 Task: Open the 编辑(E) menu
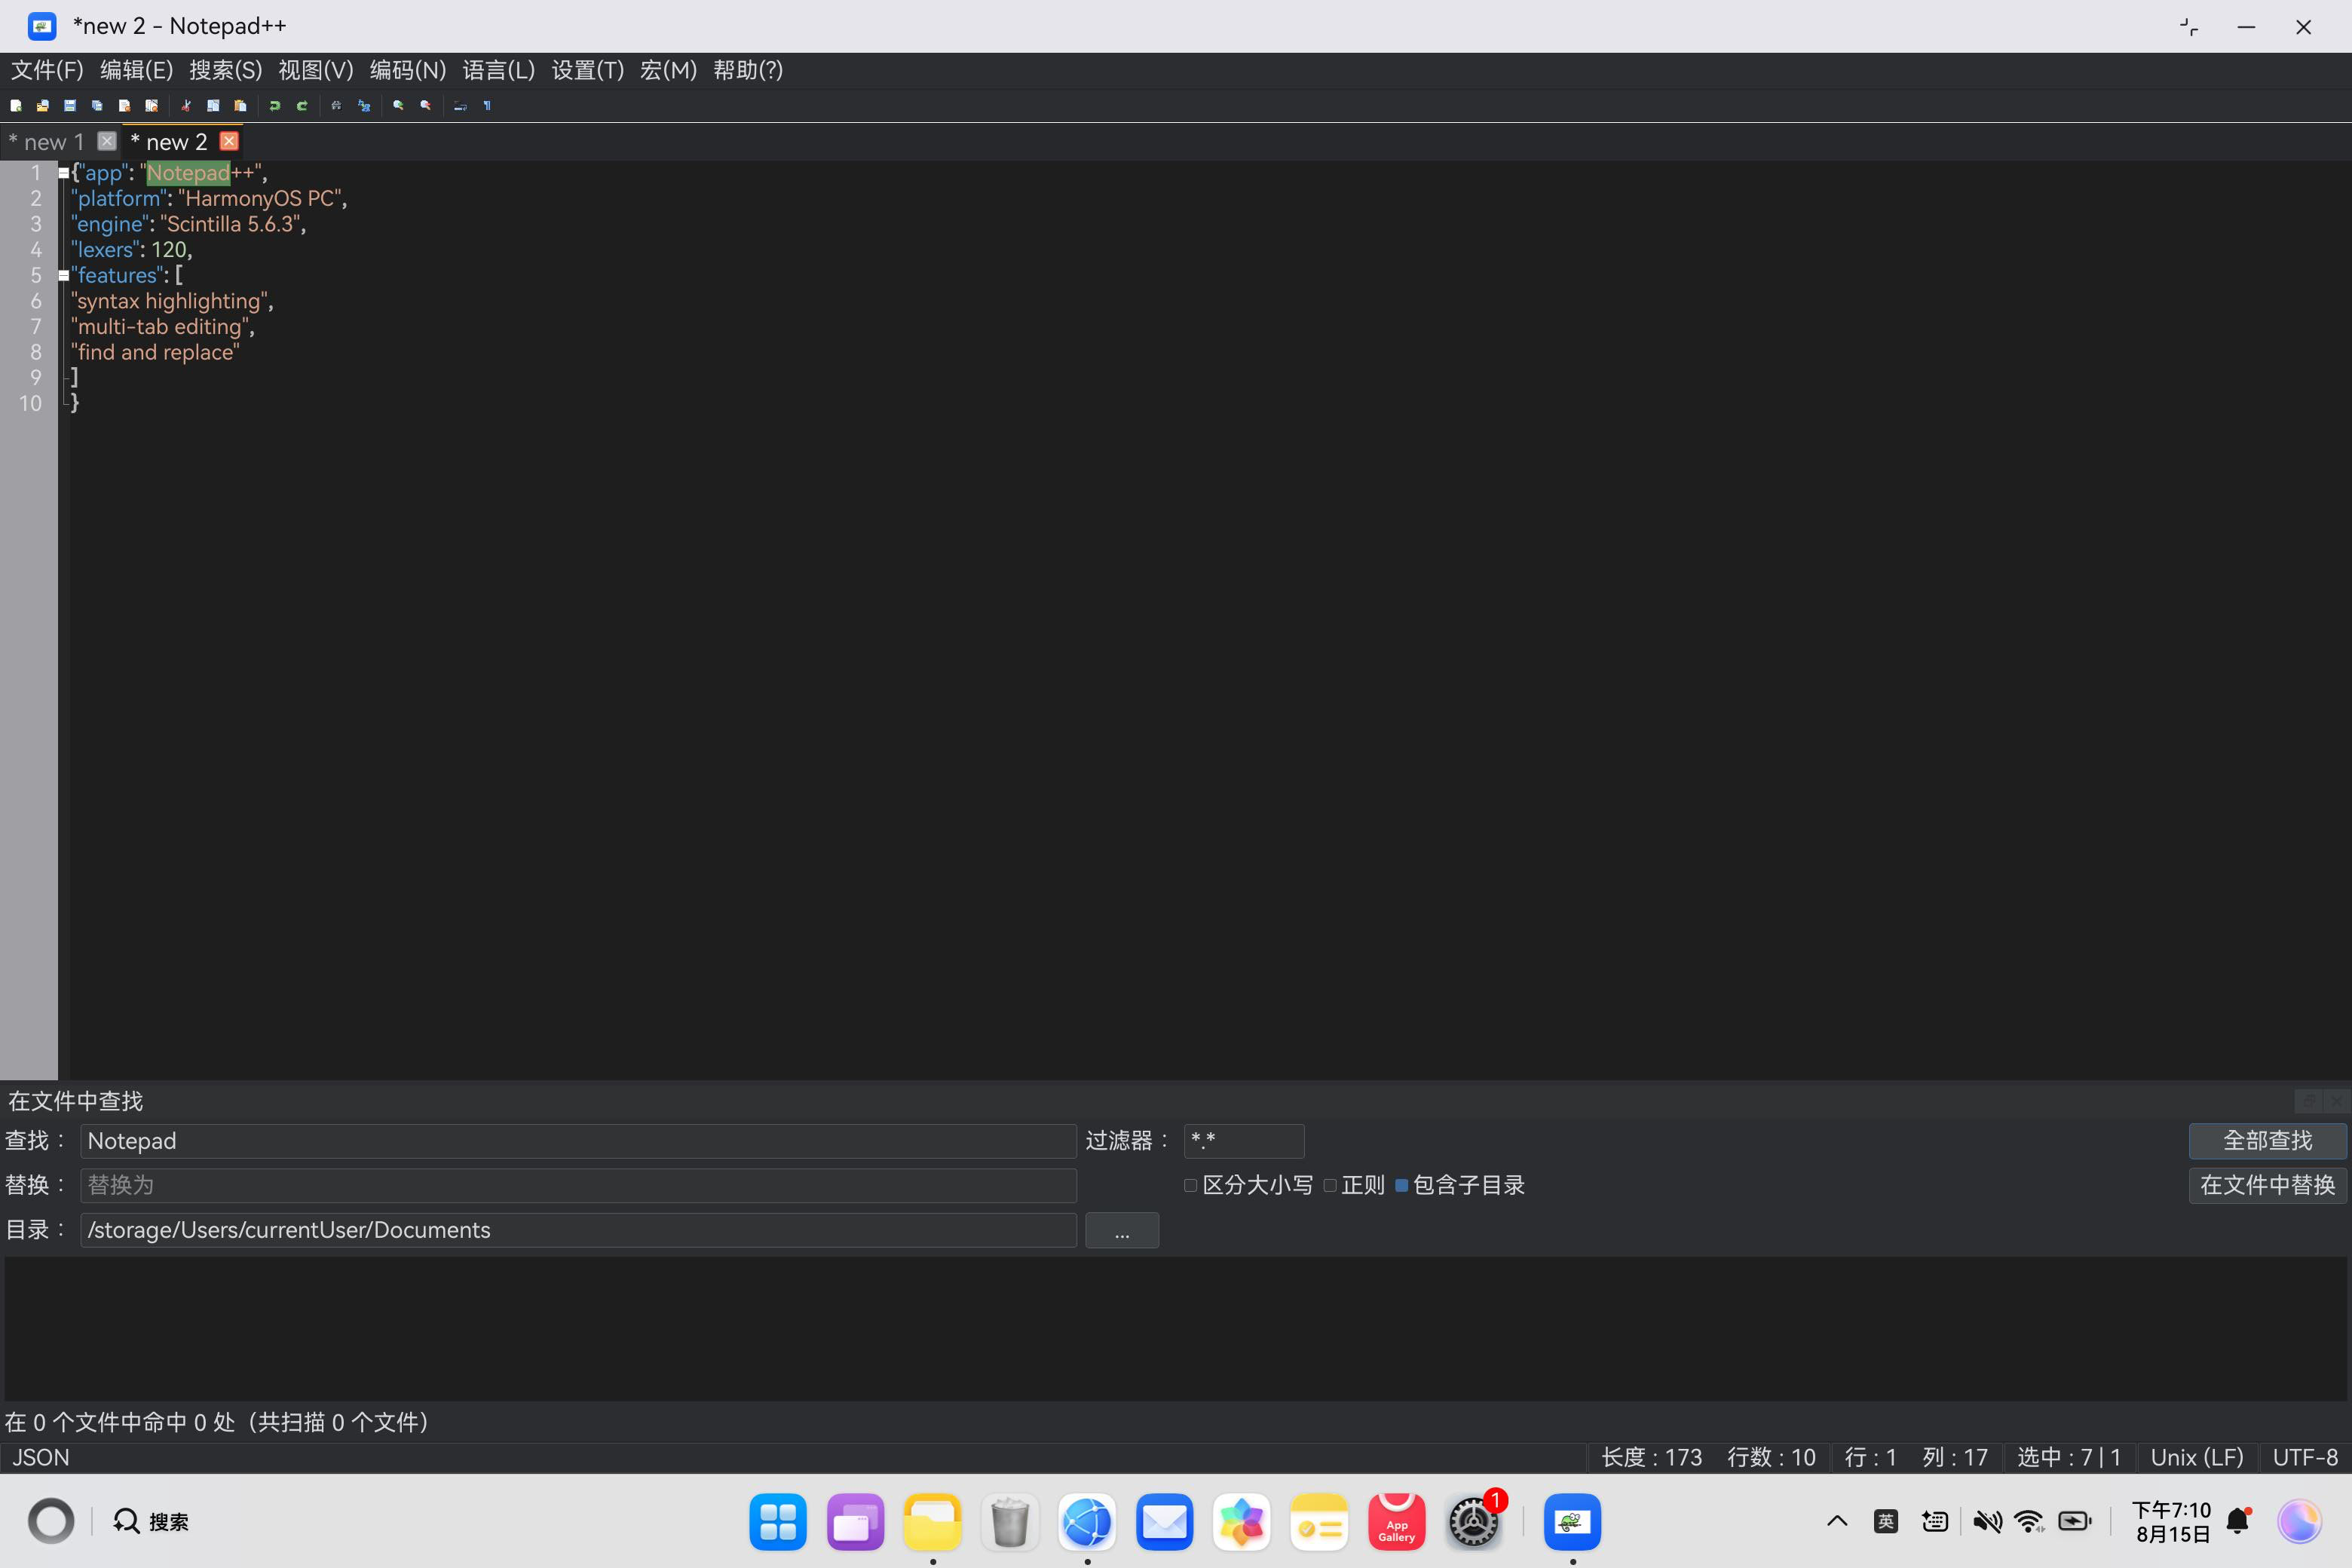coord(137,70)
